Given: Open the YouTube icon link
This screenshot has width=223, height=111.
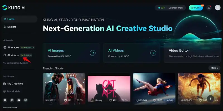Looking at the screenshot, I should click(x=19, y=100).
